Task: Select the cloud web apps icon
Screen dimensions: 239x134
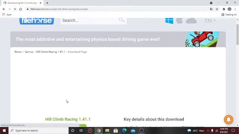Action: 191,21
